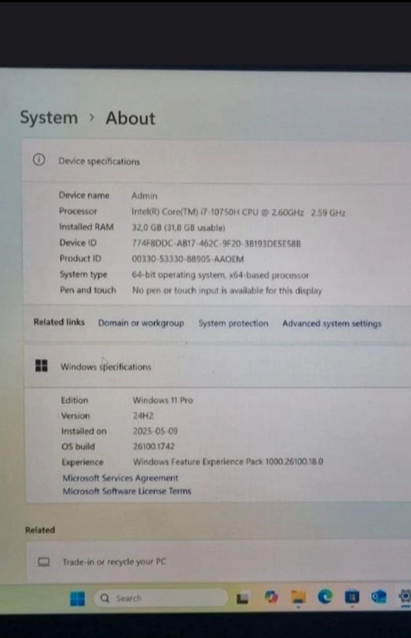The image size is (411, 638).
Task: Click device name value Admin
Action: click(144, 196)
